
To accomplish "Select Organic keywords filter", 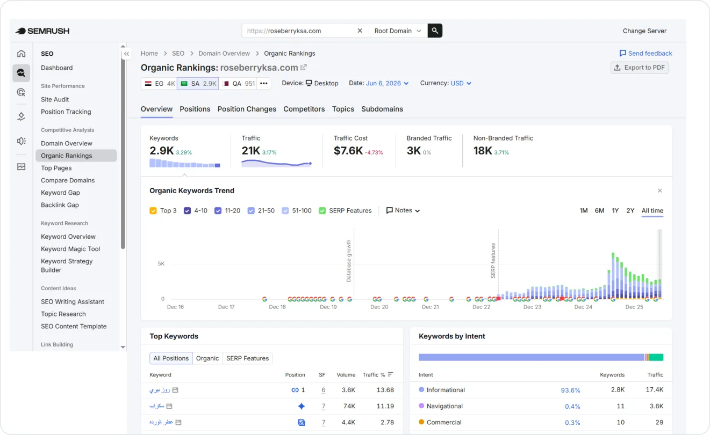I will (x=207, y=358).
